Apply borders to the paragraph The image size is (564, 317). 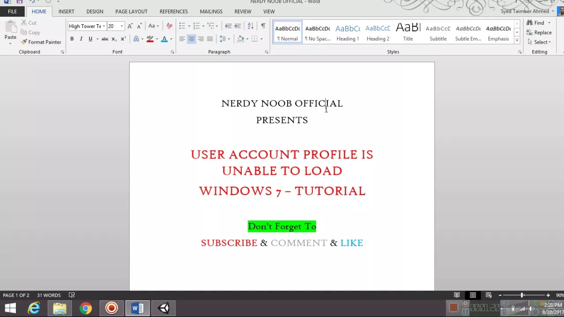tap(254, 39)
